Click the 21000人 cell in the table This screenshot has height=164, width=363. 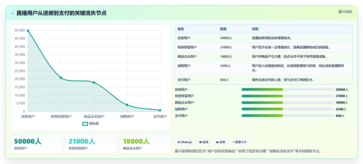(x=226, y=47)
